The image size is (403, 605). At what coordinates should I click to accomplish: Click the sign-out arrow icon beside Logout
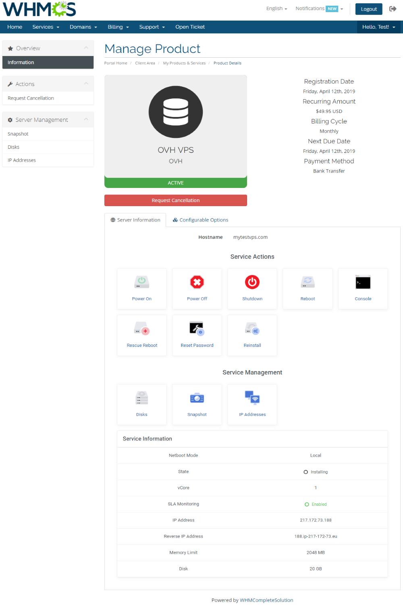tap(393, 8)
